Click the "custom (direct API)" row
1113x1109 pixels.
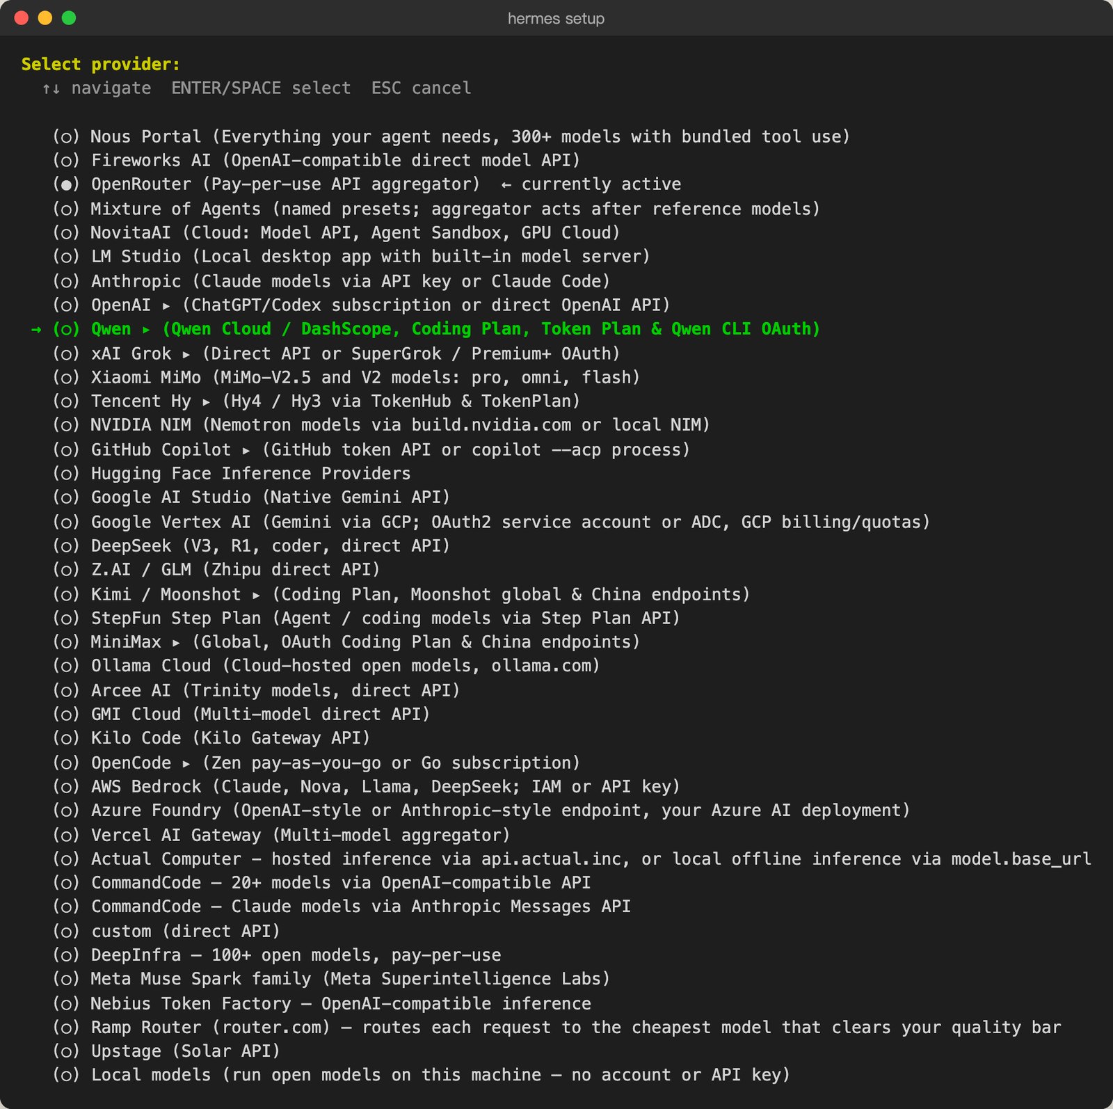tap(166, 931)
